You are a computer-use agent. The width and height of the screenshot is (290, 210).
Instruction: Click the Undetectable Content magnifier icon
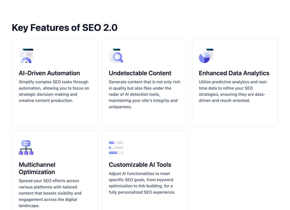116,56
